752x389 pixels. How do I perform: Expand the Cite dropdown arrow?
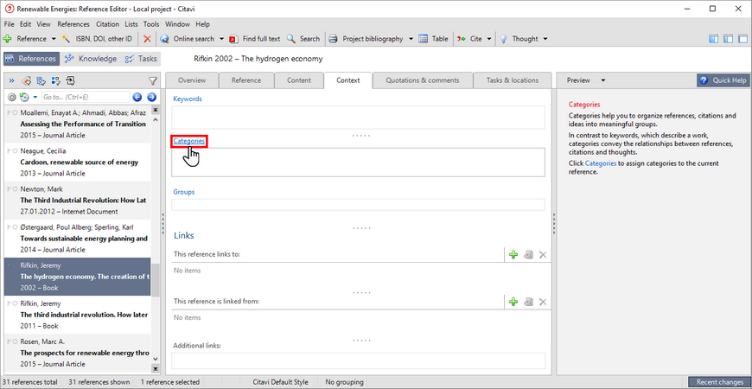pyautogui.click(x=488, y=39)
